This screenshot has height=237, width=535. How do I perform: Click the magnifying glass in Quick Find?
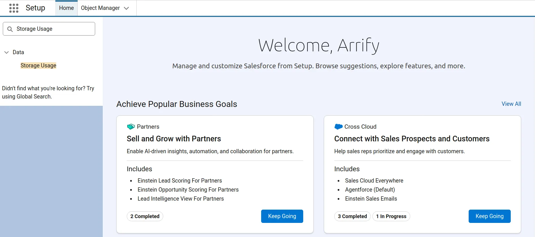click(10, 29)
